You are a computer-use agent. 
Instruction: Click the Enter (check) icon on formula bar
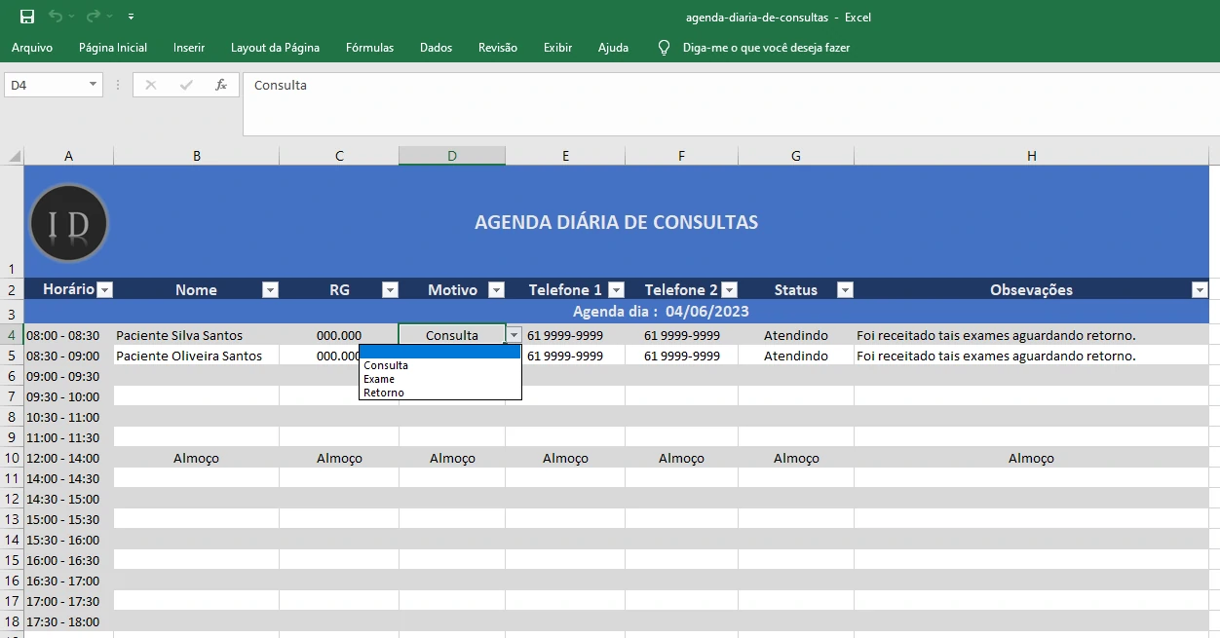[184, 85]
